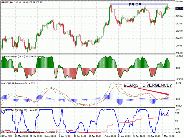Select the PRICE text label on chart
The width and height of the screenshot is (184, 138).
(x=135, y=5)
